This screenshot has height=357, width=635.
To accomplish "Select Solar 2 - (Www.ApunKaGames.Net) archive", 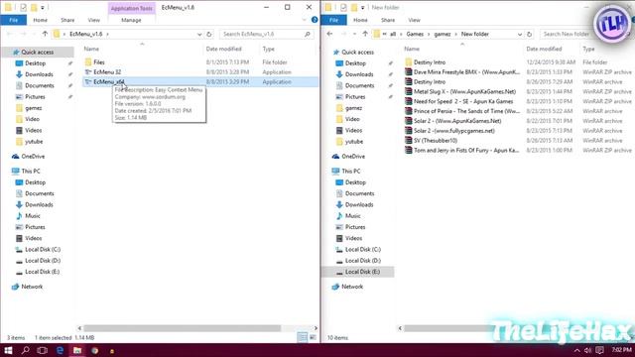I will [457, 121].
